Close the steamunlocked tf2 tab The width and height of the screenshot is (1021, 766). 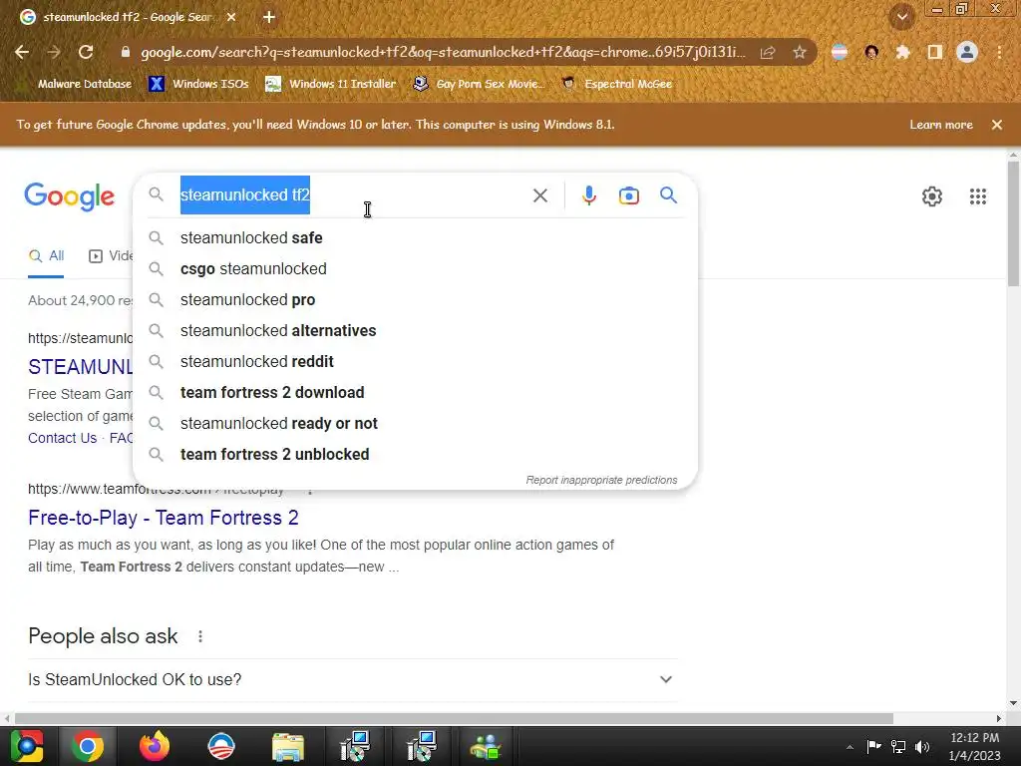[231, 17]
